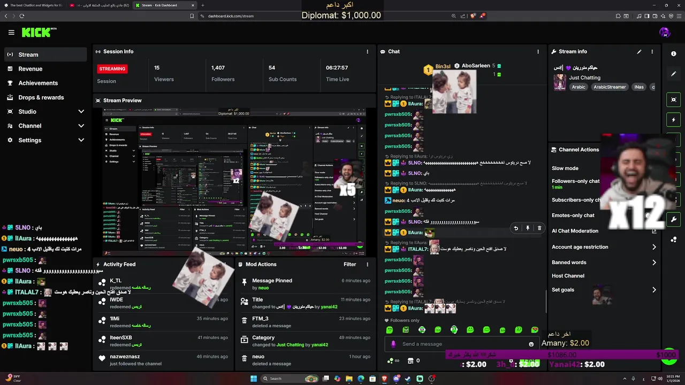Open the Stream page in sidebar
The height and width of the screenshot is (385, 685).
(45, 55)
